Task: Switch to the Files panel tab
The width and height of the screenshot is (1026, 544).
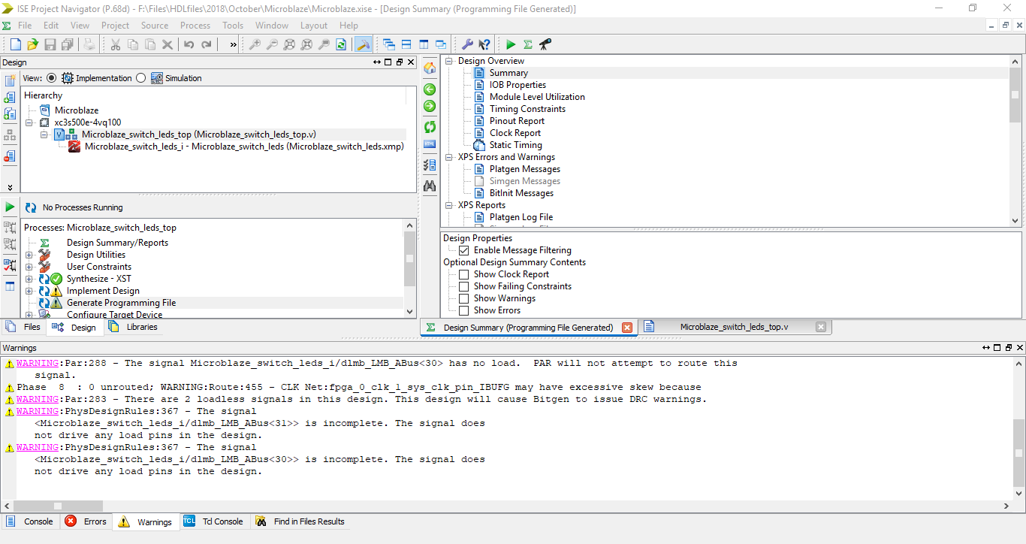Action: tap(24, 327)
